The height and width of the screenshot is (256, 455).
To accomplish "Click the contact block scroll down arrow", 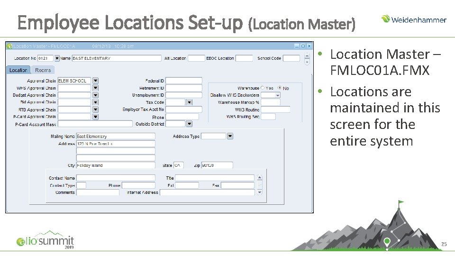I will pos(259,192).
